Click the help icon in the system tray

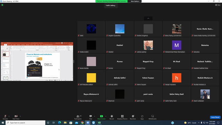(172, 123)
